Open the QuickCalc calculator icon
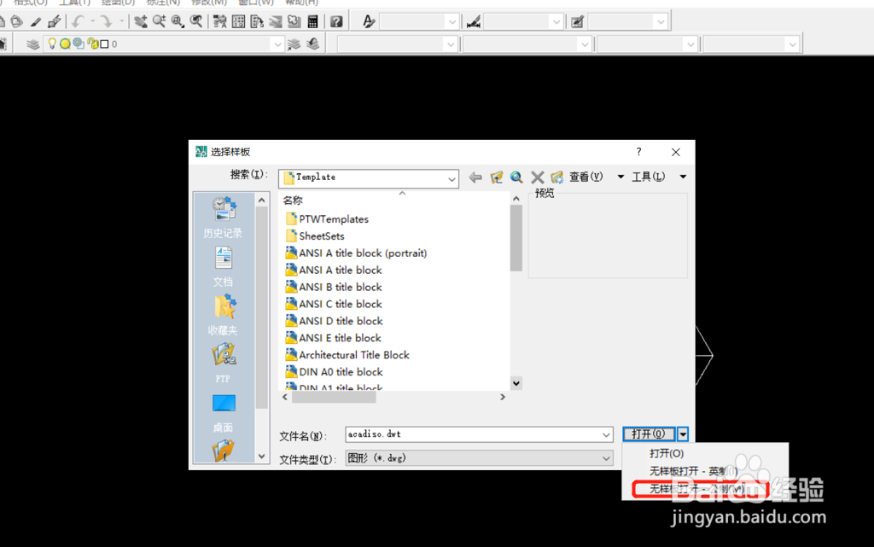 click(312, 21)
